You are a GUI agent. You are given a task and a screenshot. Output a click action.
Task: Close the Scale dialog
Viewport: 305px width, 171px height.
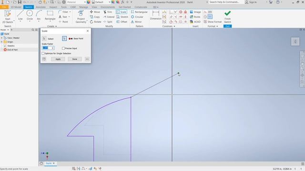point(88,31)
